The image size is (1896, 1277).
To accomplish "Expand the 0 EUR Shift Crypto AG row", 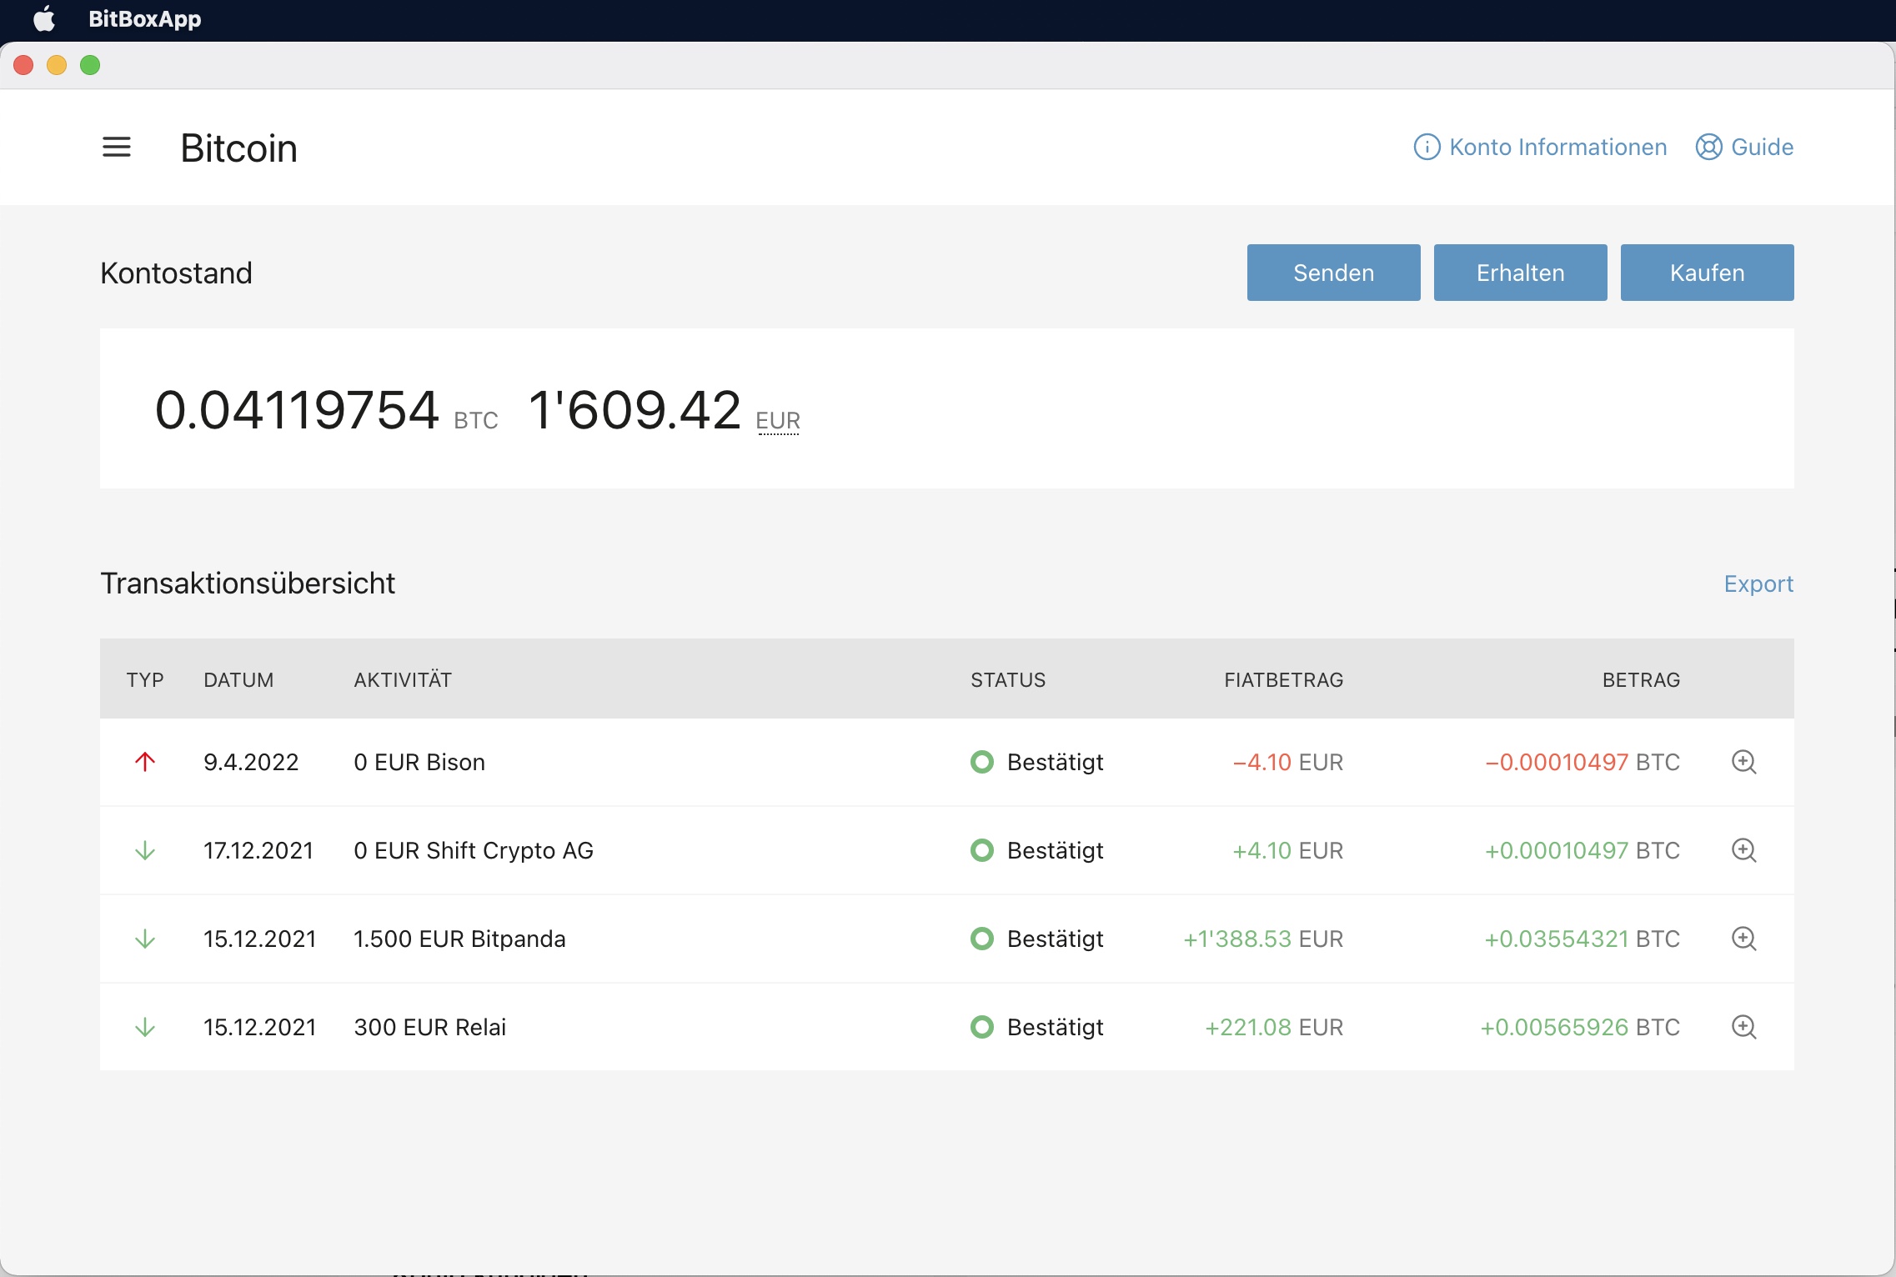I will pyautogui.click(x=473, y=850).
